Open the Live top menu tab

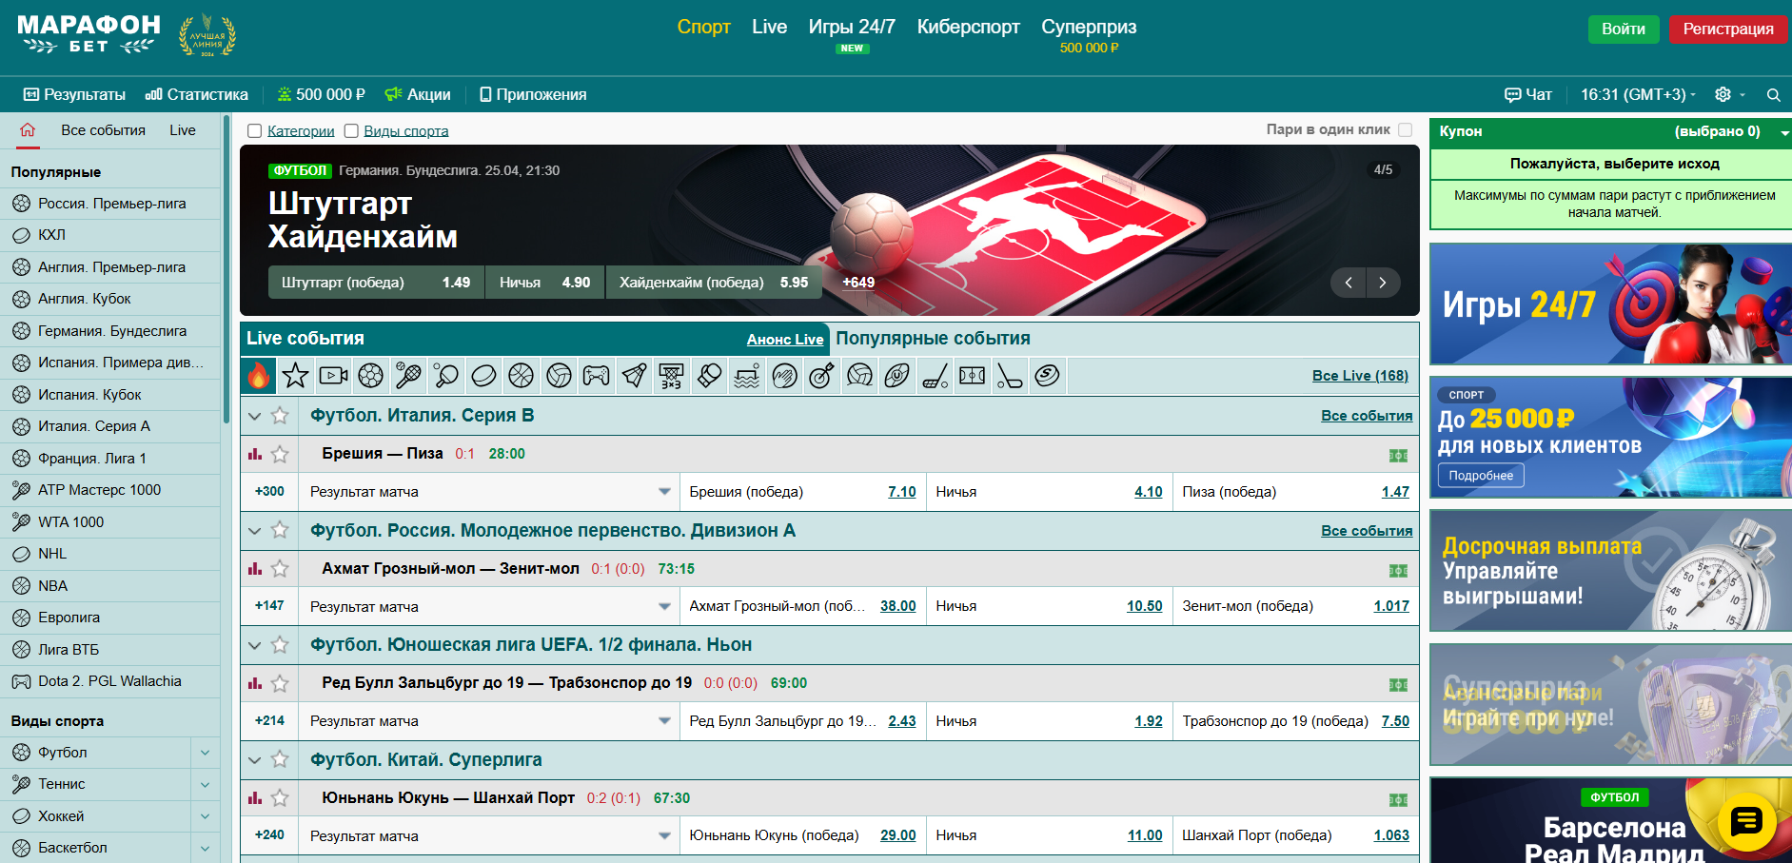coord(769,27)
